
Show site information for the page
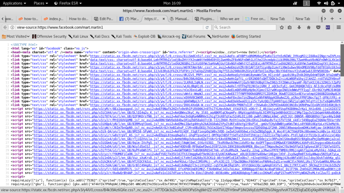point(12,27)
